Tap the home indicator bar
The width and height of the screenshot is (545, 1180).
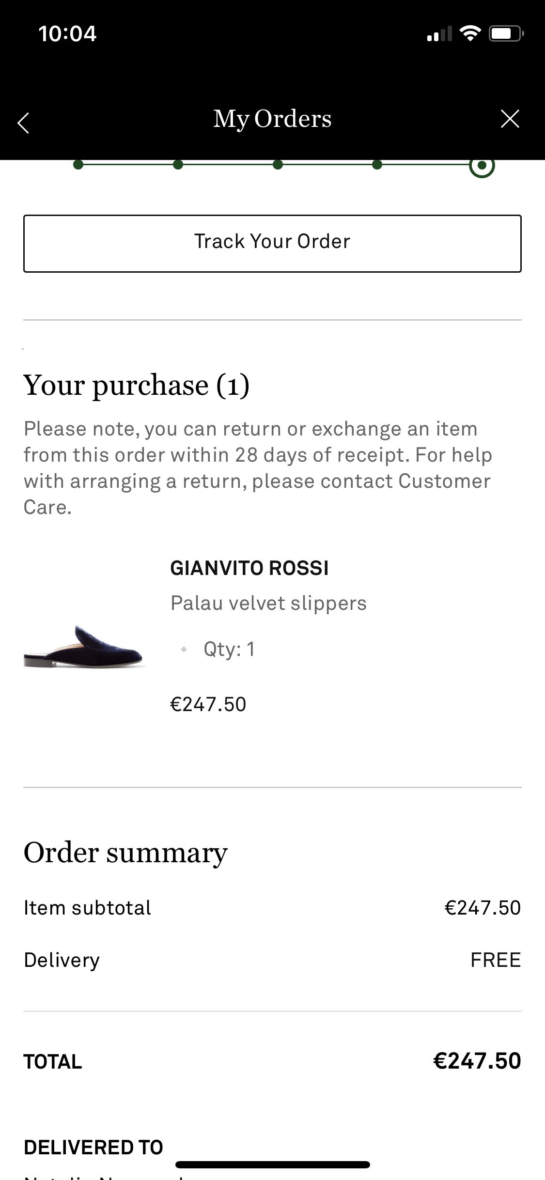coord(272,1164)
